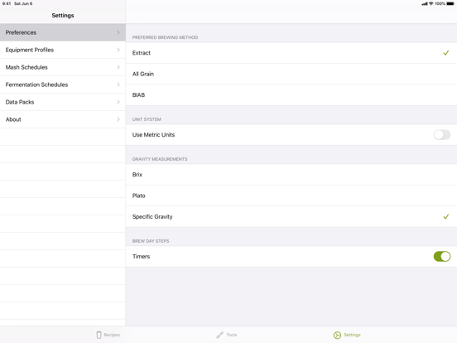
Task: Select BIAB brewing method
Action: 291,94
